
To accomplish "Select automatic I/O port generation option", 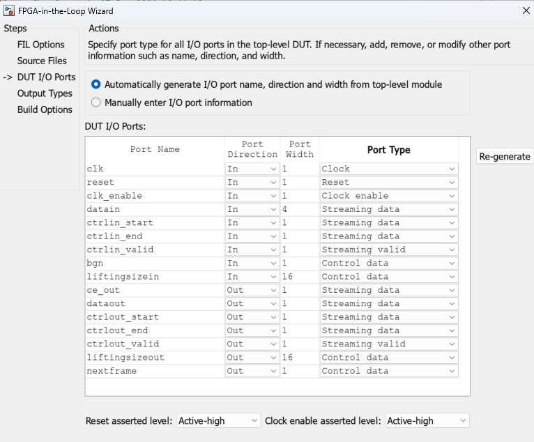I will pyautogui.click(x=96, y=84).
